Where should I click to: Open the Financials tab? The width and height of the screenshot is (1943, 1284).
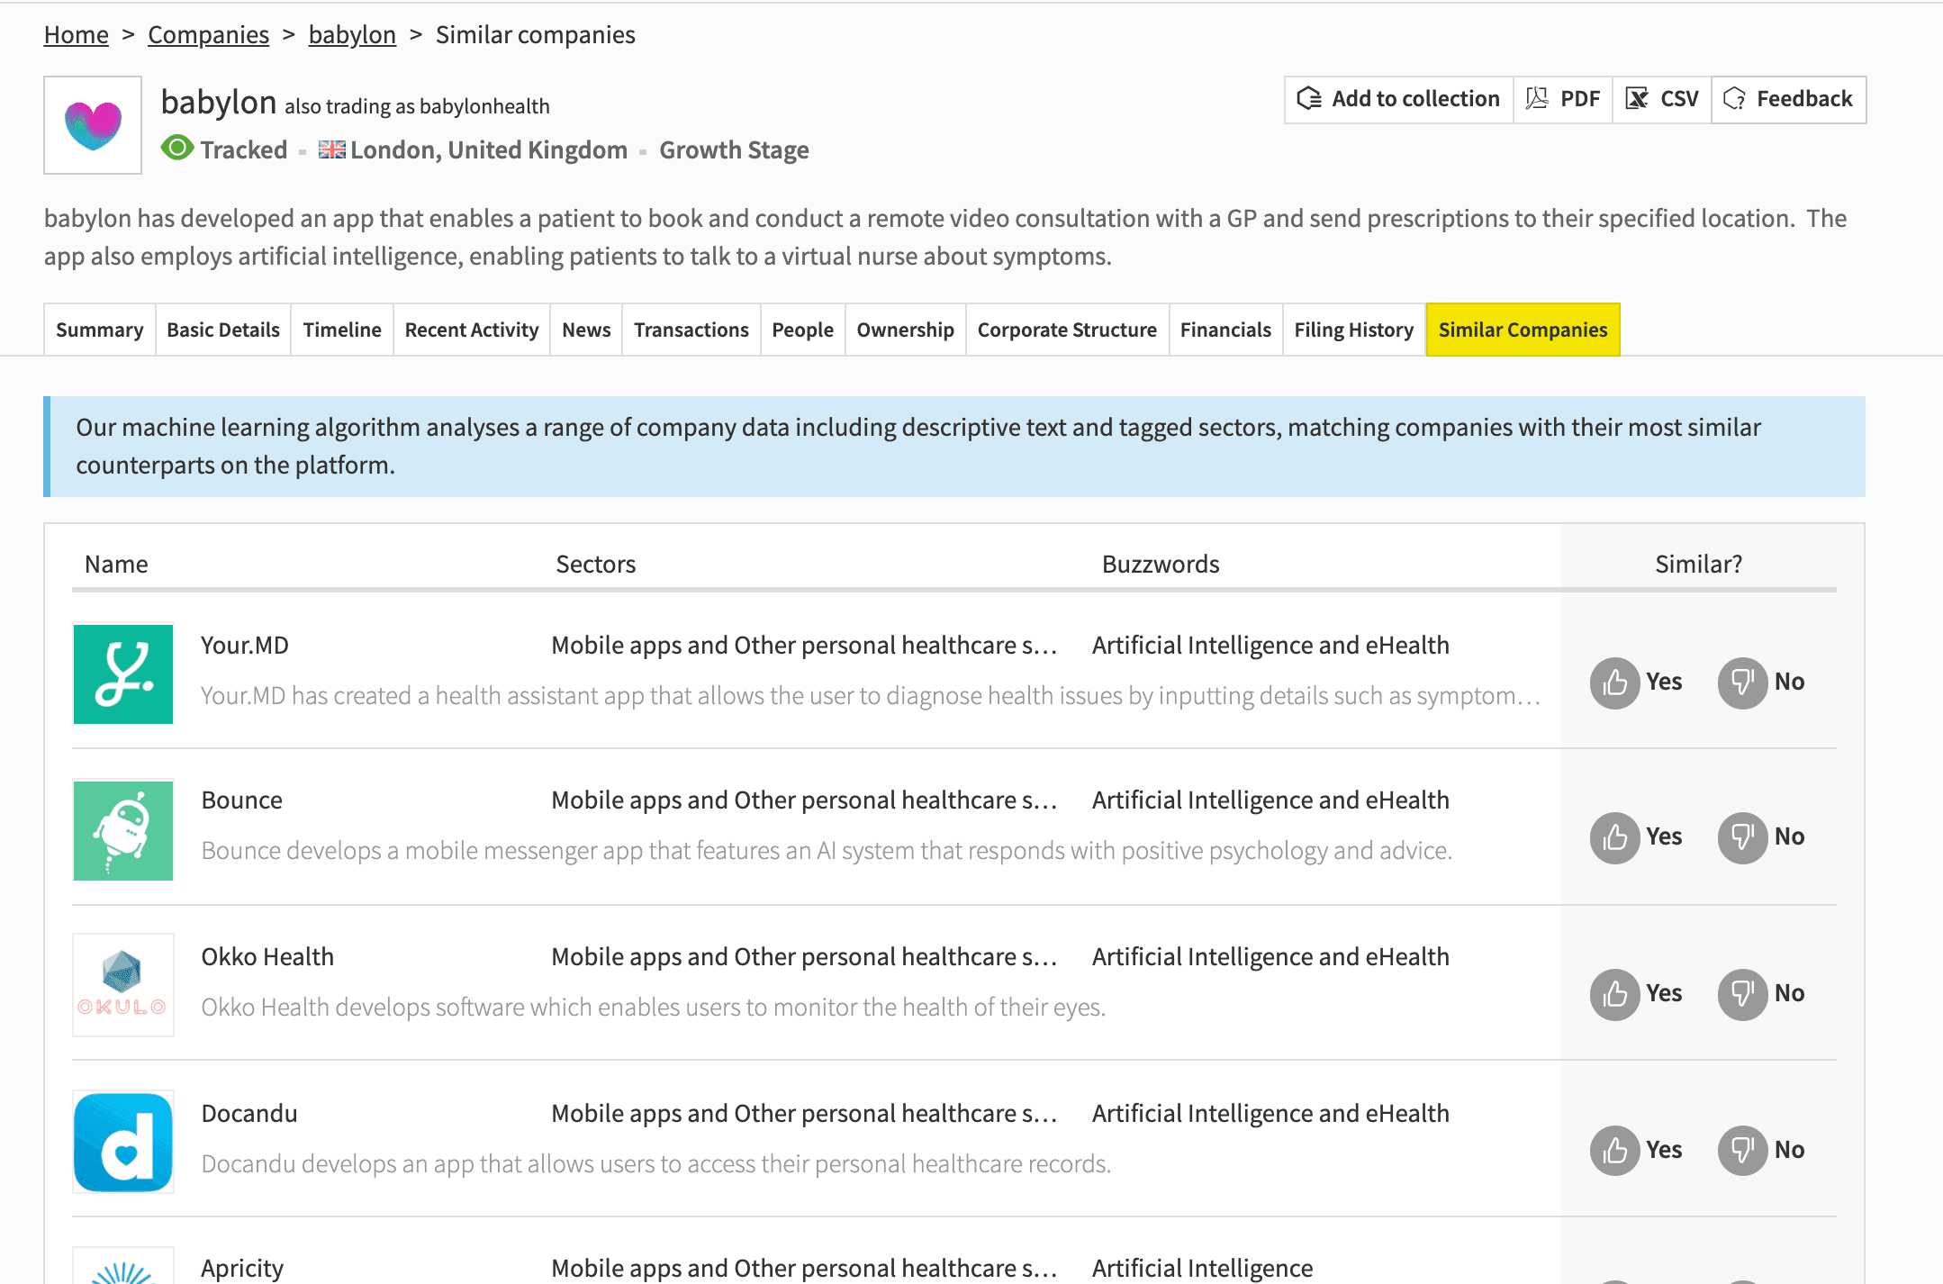(x=1226, y=330)
